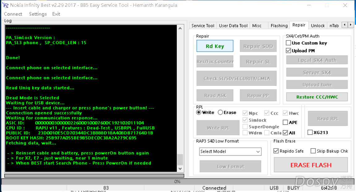Click the Low Format button
The width and height of the screenshot is (356, 192).
click(x=230, y=166)
